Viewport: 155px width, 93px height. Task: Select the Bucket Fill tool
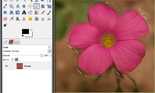point(30,13)
